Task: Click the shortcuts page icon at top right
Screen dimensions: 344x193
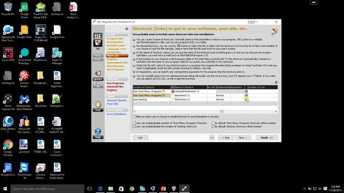Action: 275,31
